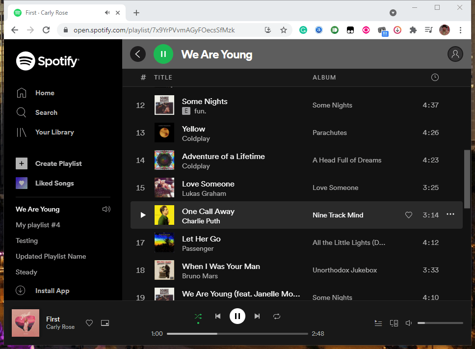Screen dimensions: 475x349
Task: Open the profile account menu
Action: (455, 54)
